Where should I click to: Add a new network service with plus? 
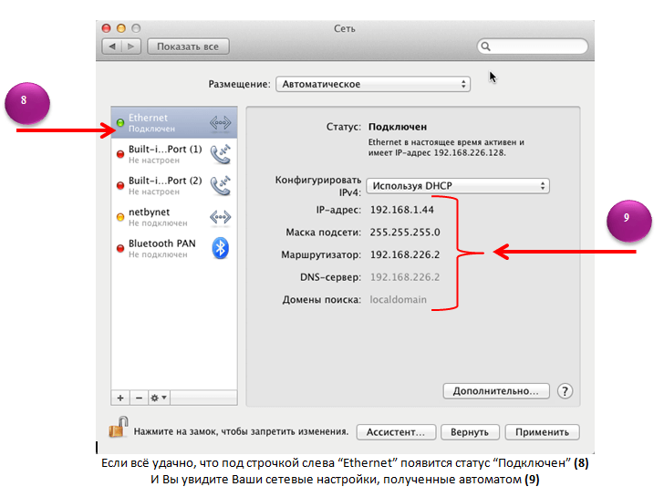click(x=120, y=399)
